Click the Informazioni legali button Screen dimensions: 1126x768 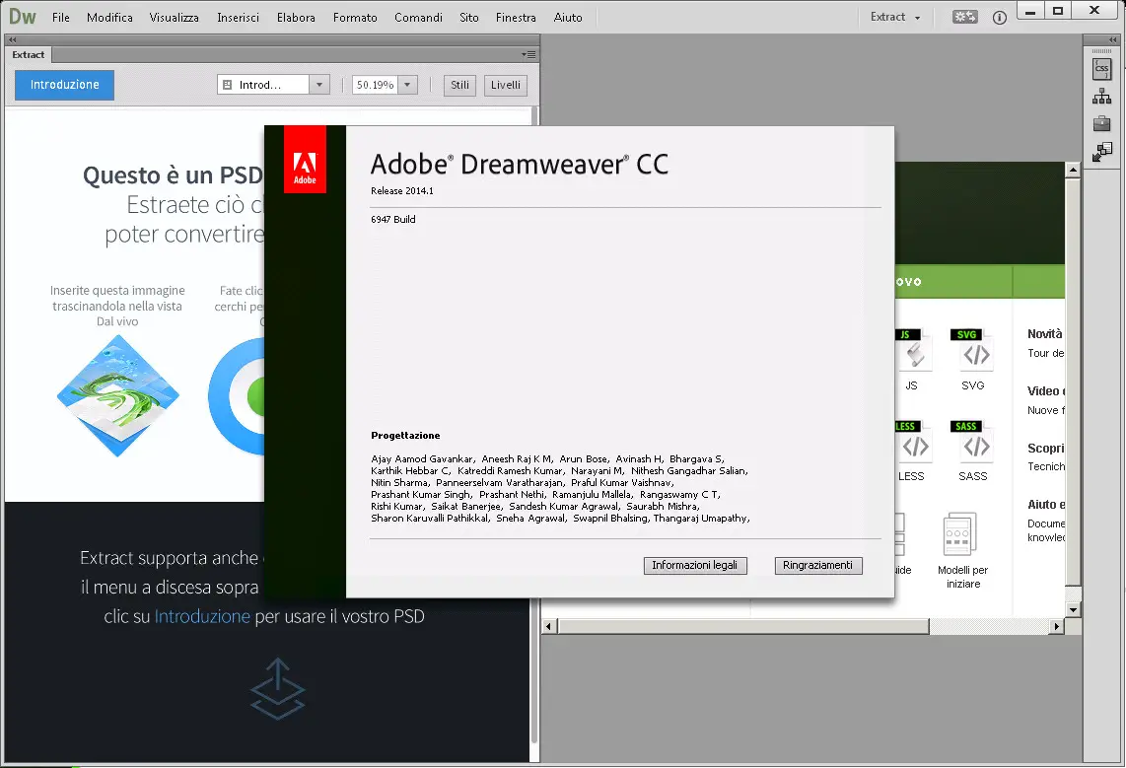click(694, 566)
